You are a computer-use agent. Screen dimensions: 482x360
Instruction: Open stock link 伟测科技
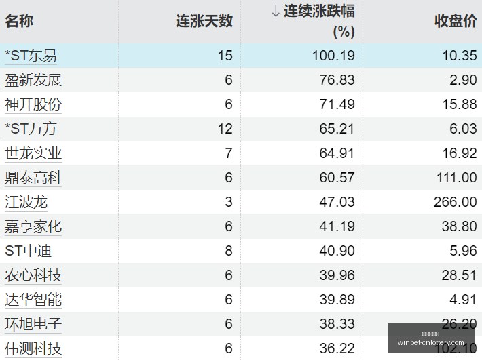pos(33,348)
